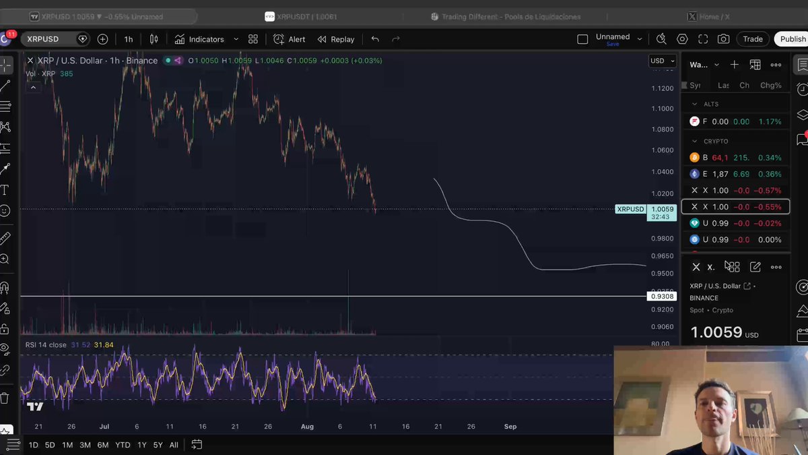Toggle the layout save checkbox square
This screenshot has width=808, height=455.
point(582,39)
